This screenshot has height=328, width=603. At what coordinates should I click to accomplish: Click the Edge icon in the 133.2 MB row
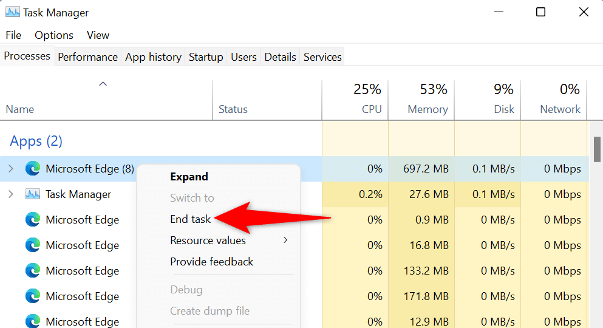33,271
